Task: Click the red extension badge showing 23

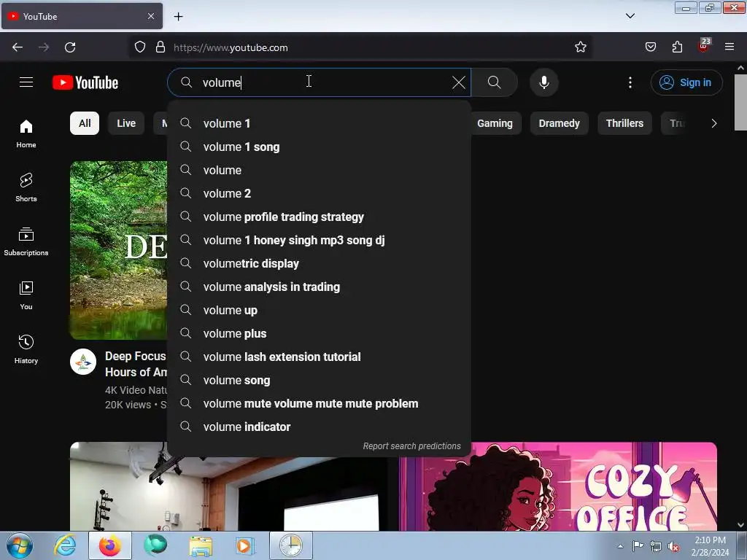Action: tap(704, 45)
